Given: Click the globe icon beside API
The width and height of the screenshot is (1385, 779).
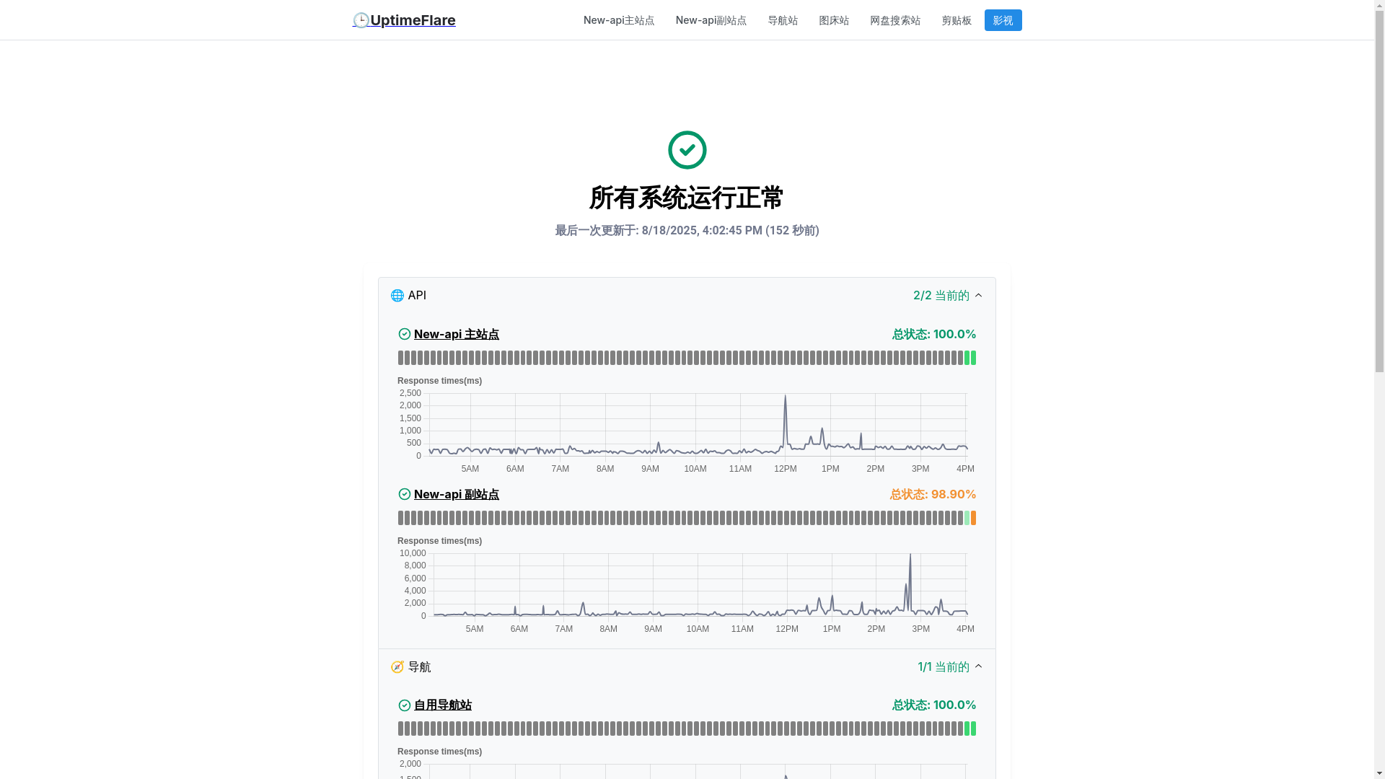Looking at the screenshot, I should pos(397,296).
